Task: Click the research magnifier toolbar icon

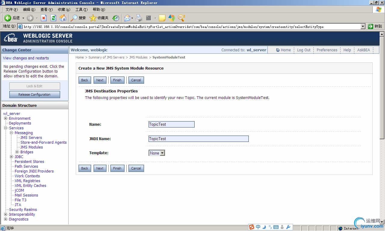Action: coord(181,18)
